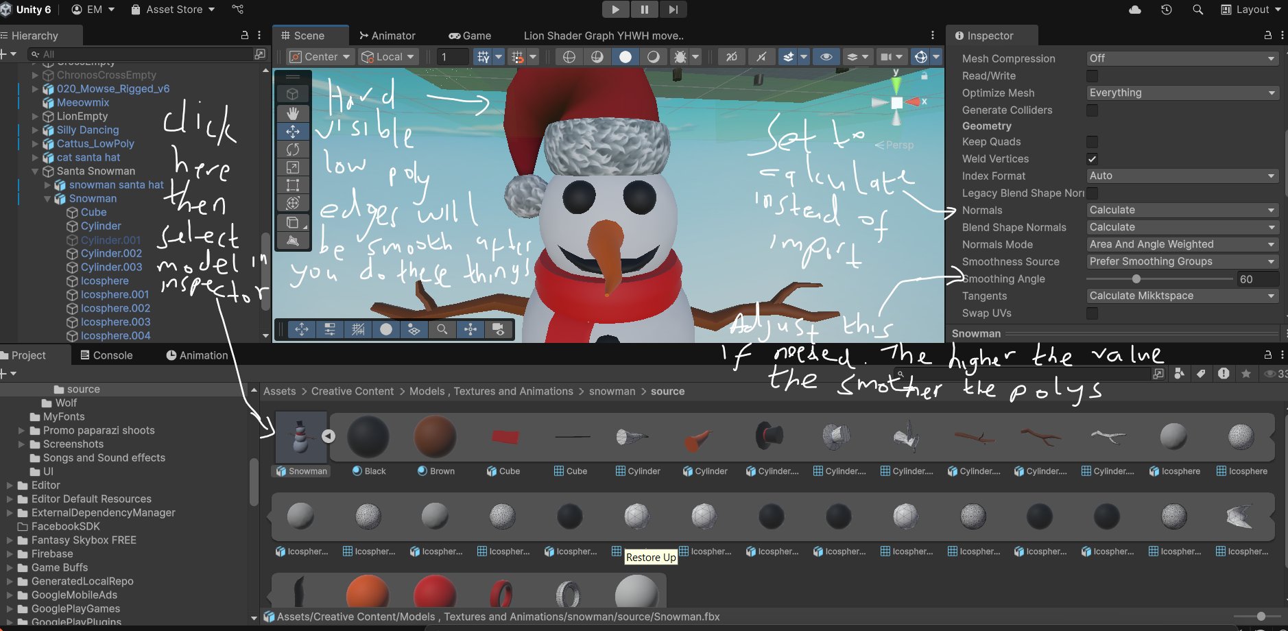This screenshot has width=1288, height=631.
Task: Enable the Read/Write checkbox
Action: coord(1093,75)
